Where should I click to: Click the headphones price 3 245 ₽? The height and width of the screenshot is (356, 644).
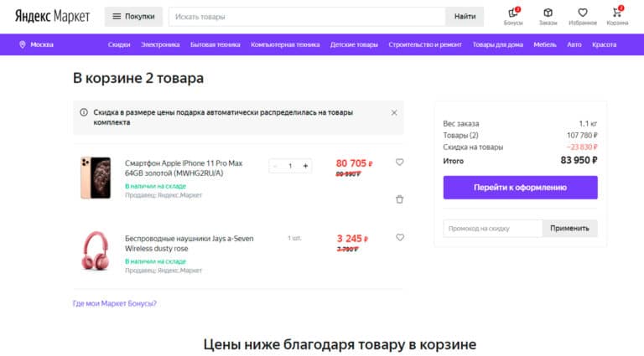[352, 239]
